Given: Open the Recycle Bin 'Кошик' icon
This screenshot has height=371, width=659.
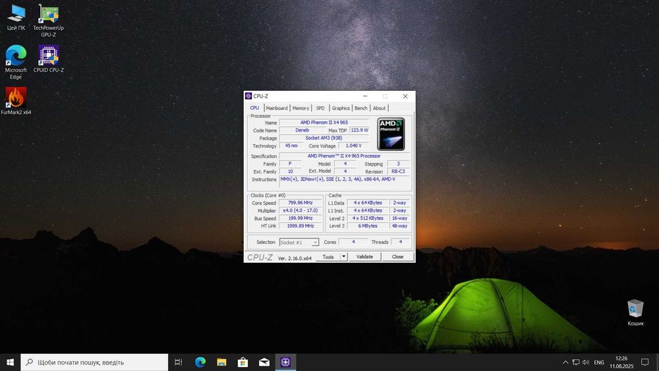Looking at the screenshot, I should coord(635,312).
